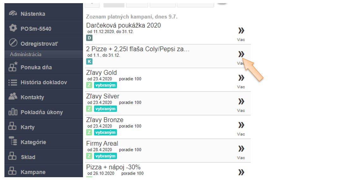
Task: Click the POSm-5540 gear icon
Action: tap(13, 28)
